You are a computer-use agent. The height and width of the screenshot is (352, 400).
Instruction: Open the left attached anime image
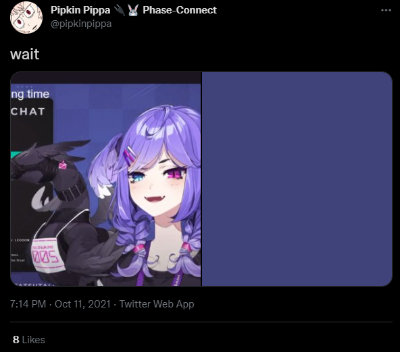point(105,179)
